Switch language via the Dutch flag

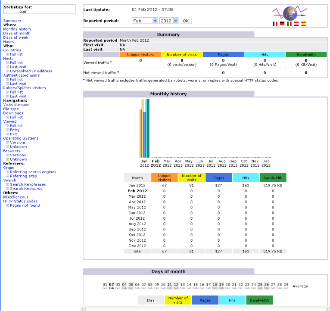pos(296,24)
